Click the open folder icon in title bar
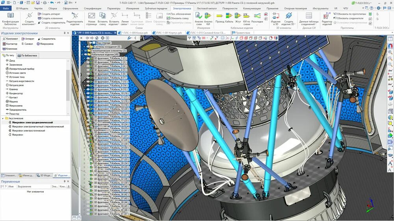Image resolution: width=394 pixels, height=221 pixels. 33,2
